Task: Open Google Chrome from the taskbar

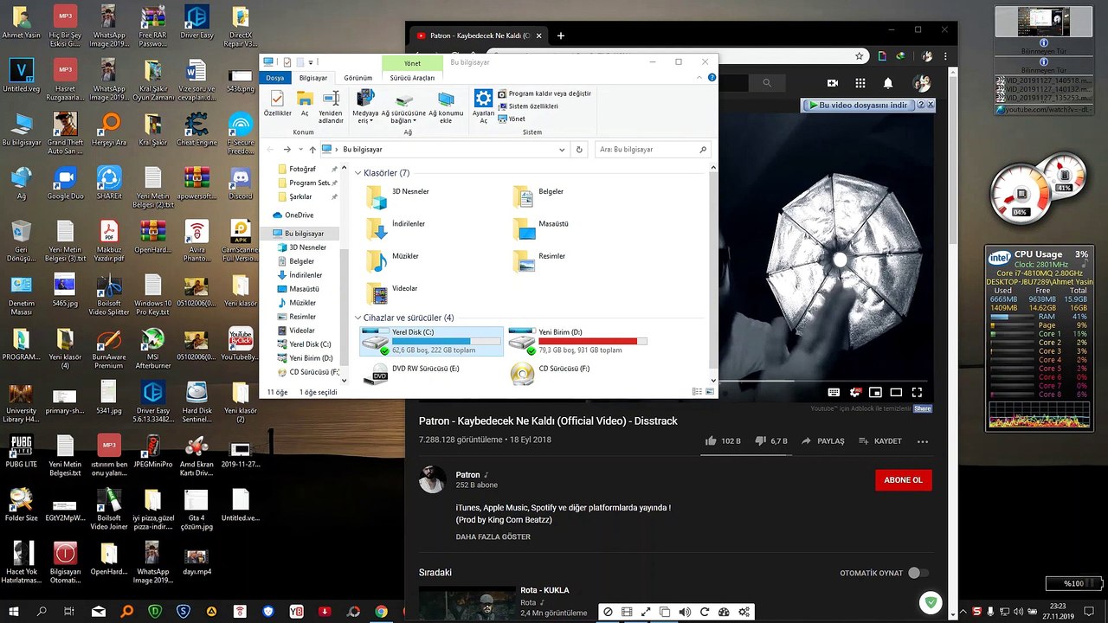Action: pos(381,611)
